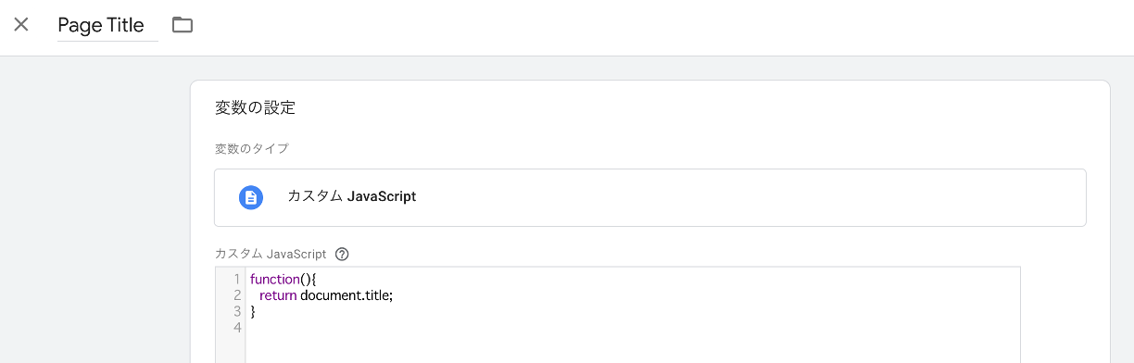Place cursor on the return keyword
1134x363 pixels.
(278, 295)
